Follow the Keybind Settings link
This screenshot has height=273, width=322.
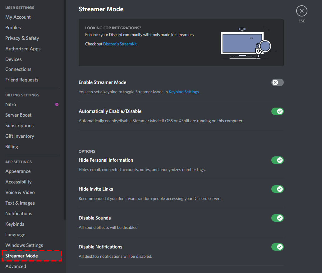click(x=184, y=92)
